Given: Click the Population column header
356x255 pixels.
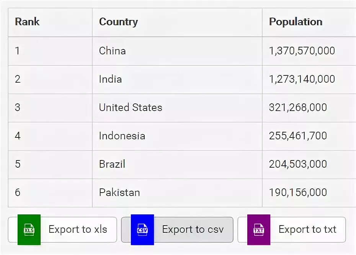Looking at the screenshot, I should tap(296, 22).
